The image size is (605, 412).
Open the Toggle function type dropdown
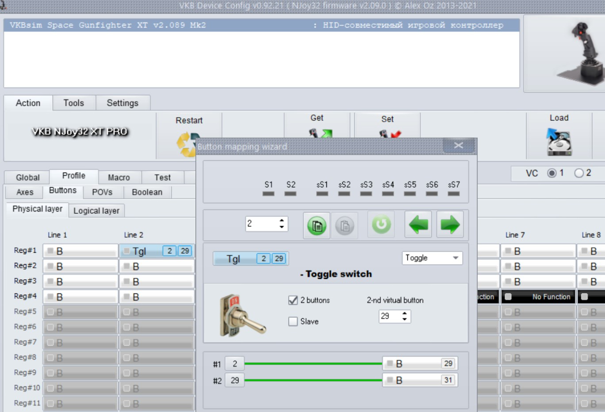(432, 258)
